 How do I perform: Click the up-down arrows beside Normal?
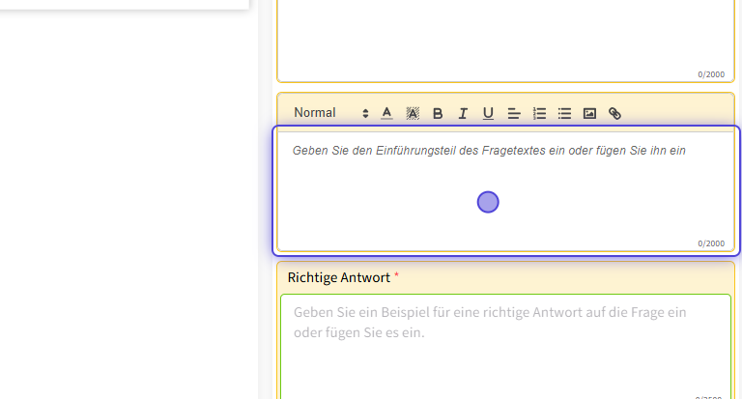coord(365,113)
